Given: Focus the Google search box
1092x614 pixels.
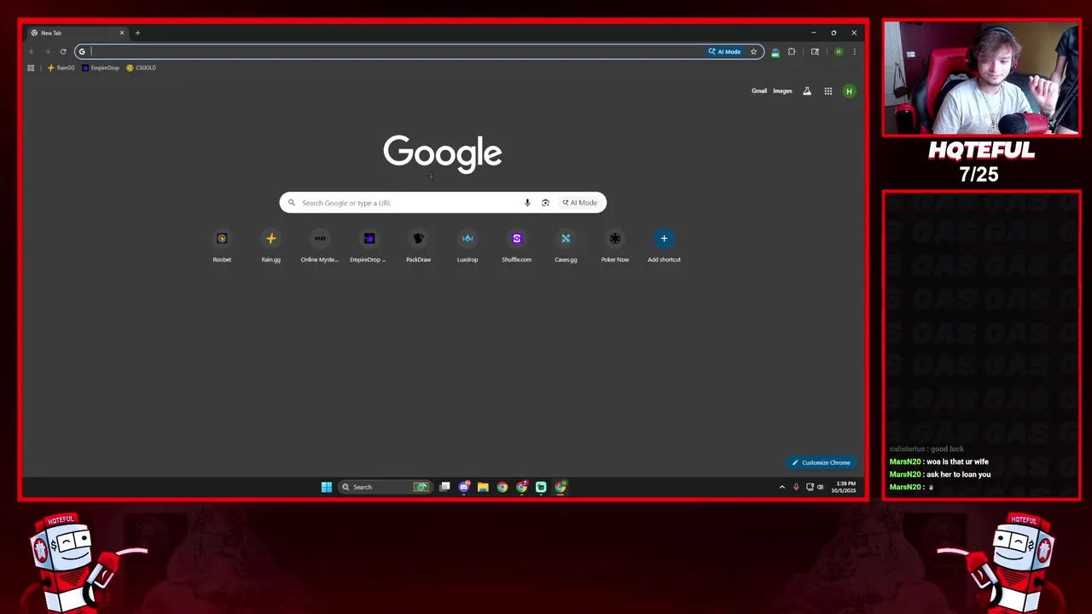Looking at the screenshot, I should (443, 203).
